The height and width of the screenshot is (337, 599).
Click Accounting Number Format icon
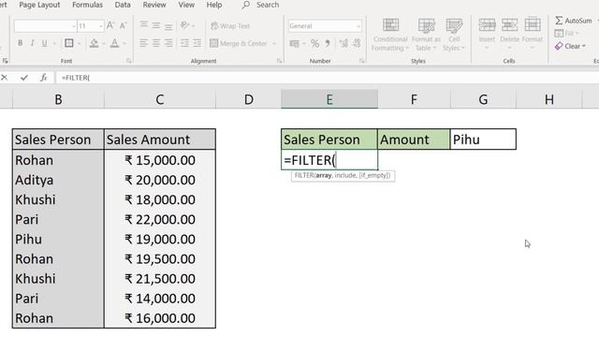tap(294, 44)
